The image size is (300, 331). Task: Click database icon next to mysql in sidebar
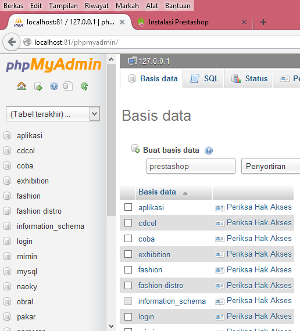(7, 271)
